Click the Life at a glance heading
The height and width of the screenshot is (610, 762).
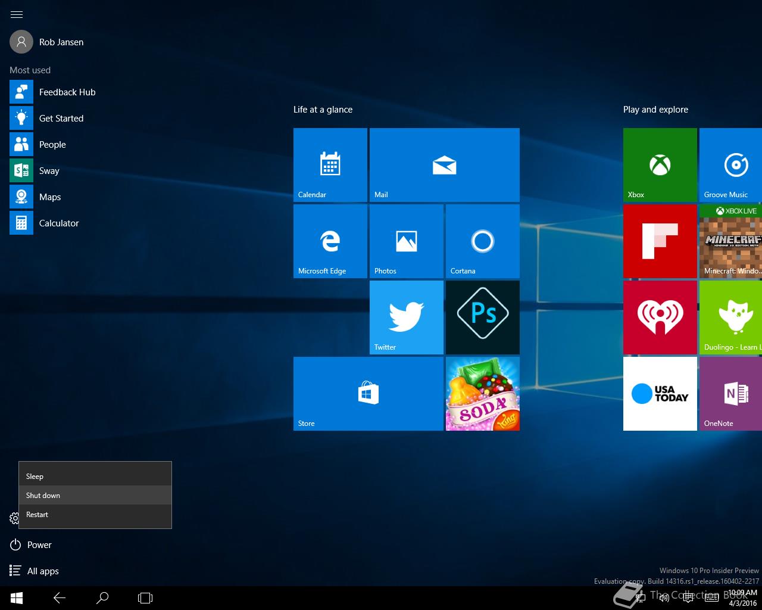323,110
